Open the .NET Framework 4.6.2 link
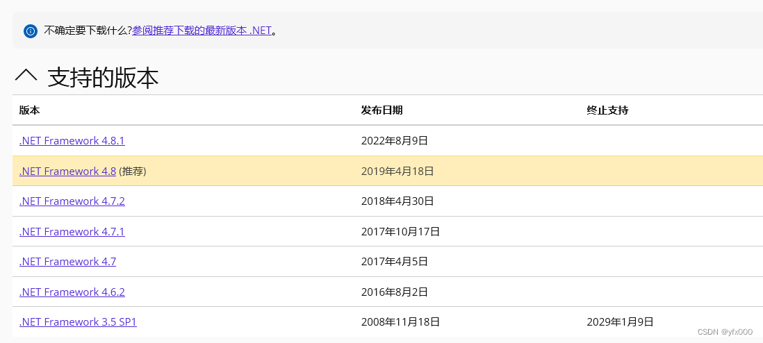This screenshot has height=343, width=763. pyautogui.click(x=72, y=292)
